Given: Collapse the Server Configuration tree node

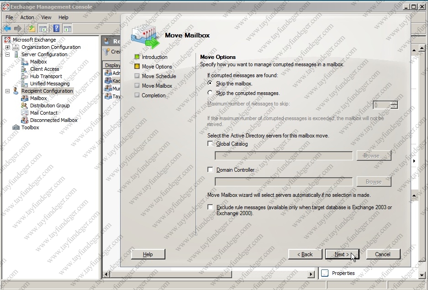Looking at the screenshot, I should pos(8,54).
